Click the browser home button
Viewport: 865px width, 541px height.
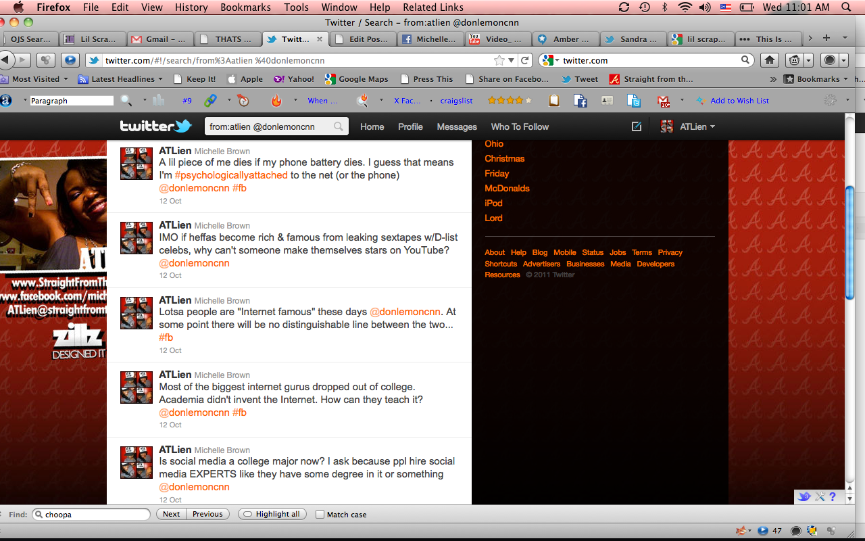[x=769, y=60]
